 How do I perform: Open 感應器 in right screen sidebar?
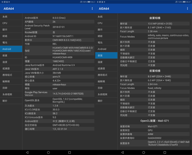point(106,69)
